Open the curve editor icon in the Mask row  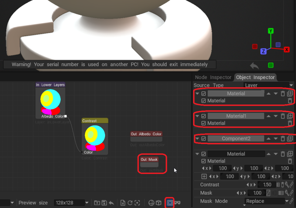(268, 193)
